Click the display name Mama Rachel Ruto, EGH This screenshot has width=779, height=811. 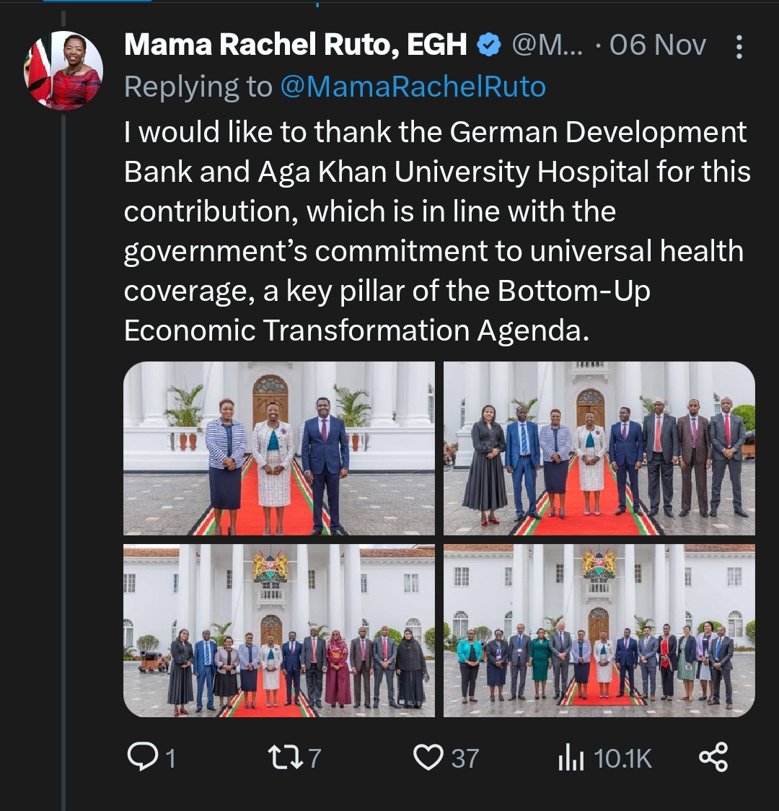click(296, 45)
